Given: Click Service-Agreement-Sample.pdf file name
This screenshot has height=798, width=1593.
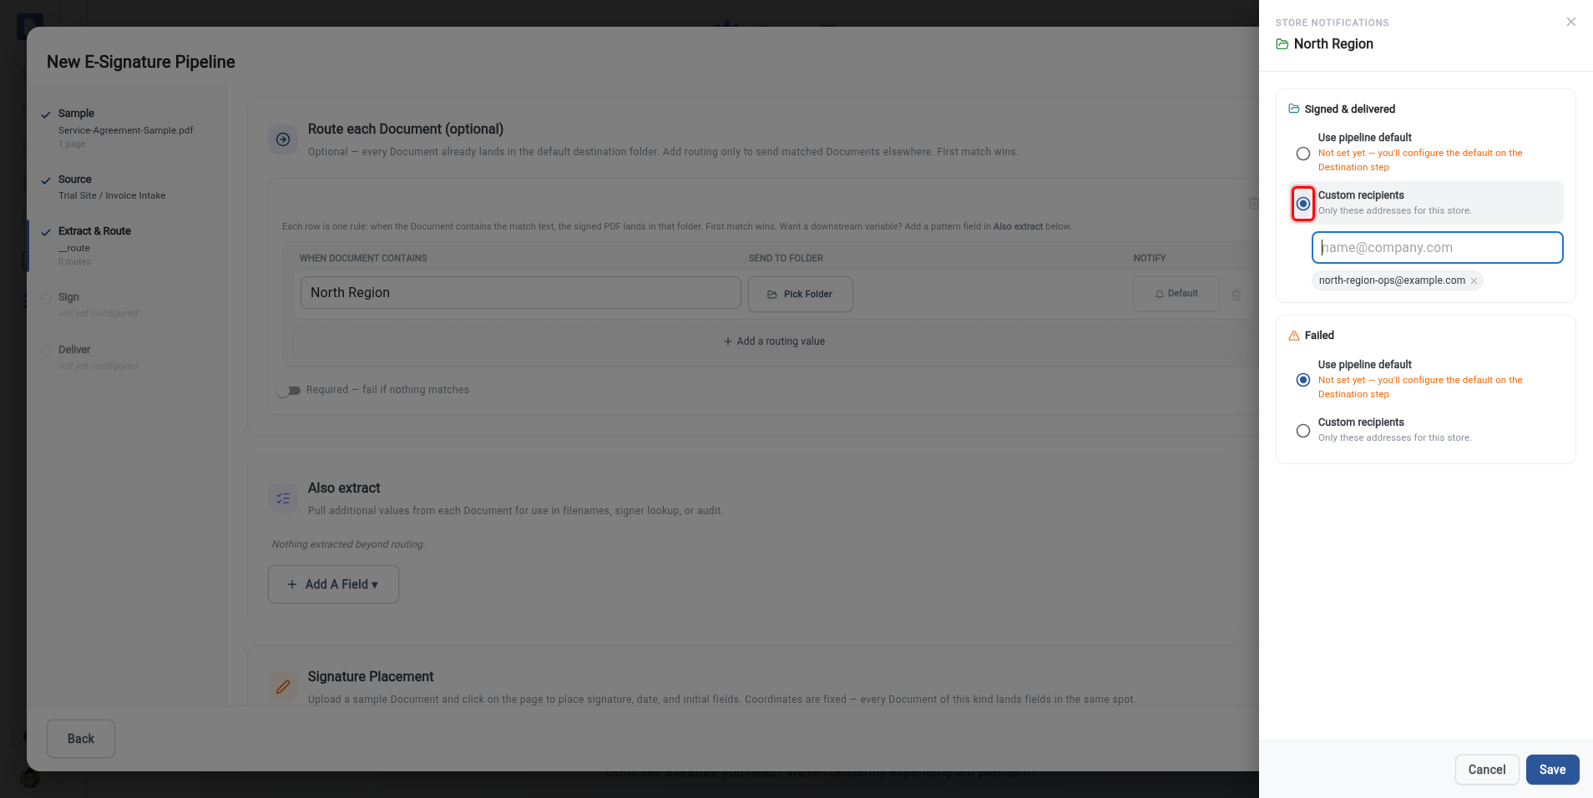Looking at the screenshot, I should tap(125, 130).
